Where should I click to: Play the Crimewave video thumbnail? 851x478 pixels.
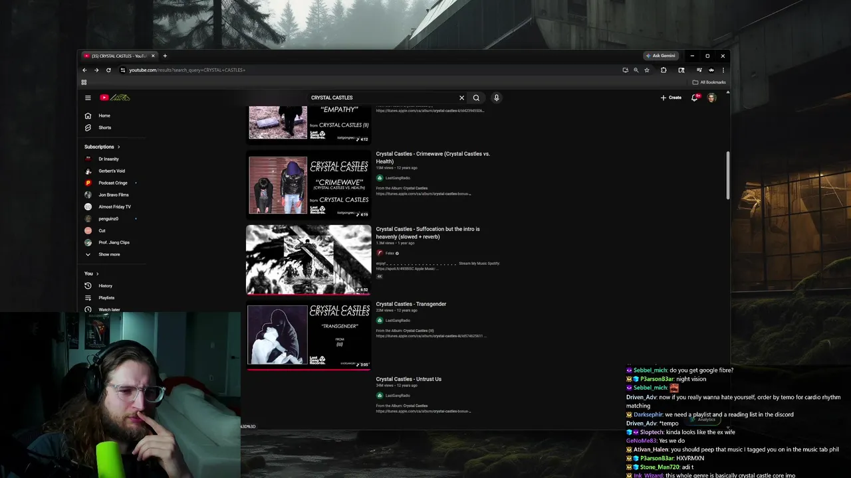pos(308,185)
